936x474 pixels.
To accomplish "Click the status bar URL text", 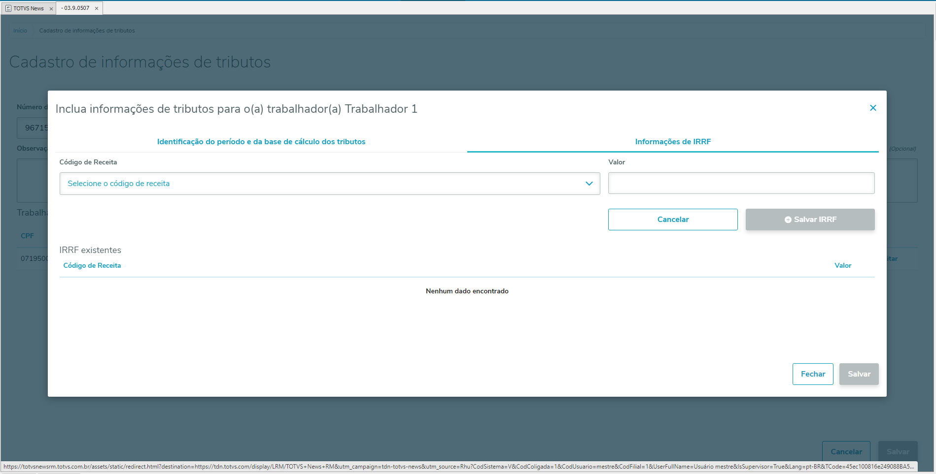I will 459,467.
